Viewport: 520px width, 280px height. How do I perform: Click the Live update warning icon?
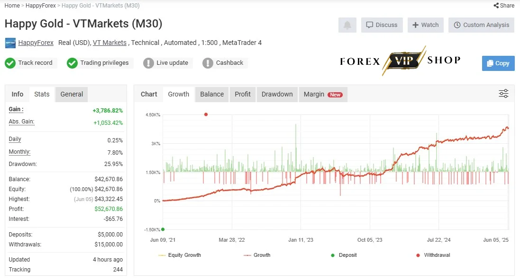tap(148, 63)
